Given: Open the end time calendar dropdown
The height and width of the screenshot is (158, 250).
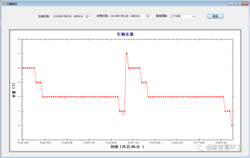Looking at the screenshot, I should point(148,16).
